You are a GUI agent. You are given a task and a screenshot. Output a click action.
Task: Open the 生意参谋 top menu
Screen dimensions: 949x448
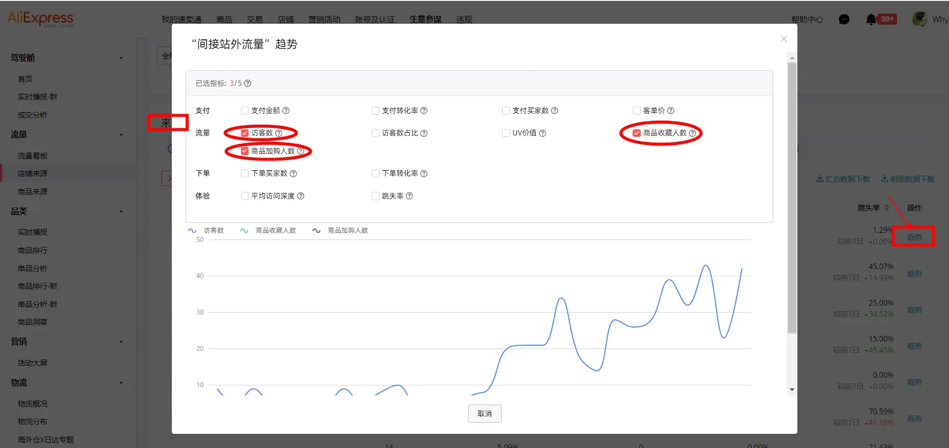(x=425, y=19)
